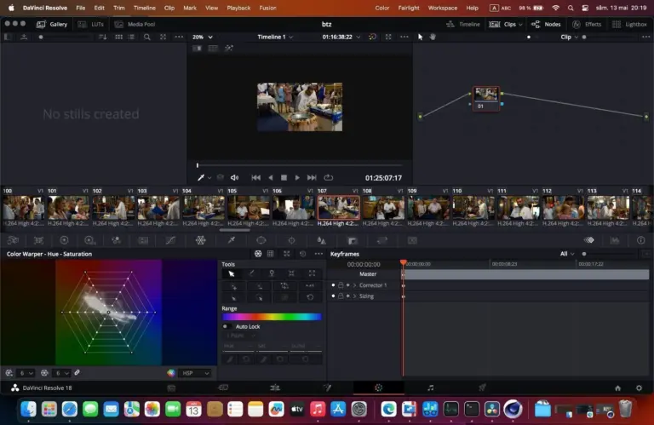
Task: Open the Tracker palette
Action: tap(291, 240)
